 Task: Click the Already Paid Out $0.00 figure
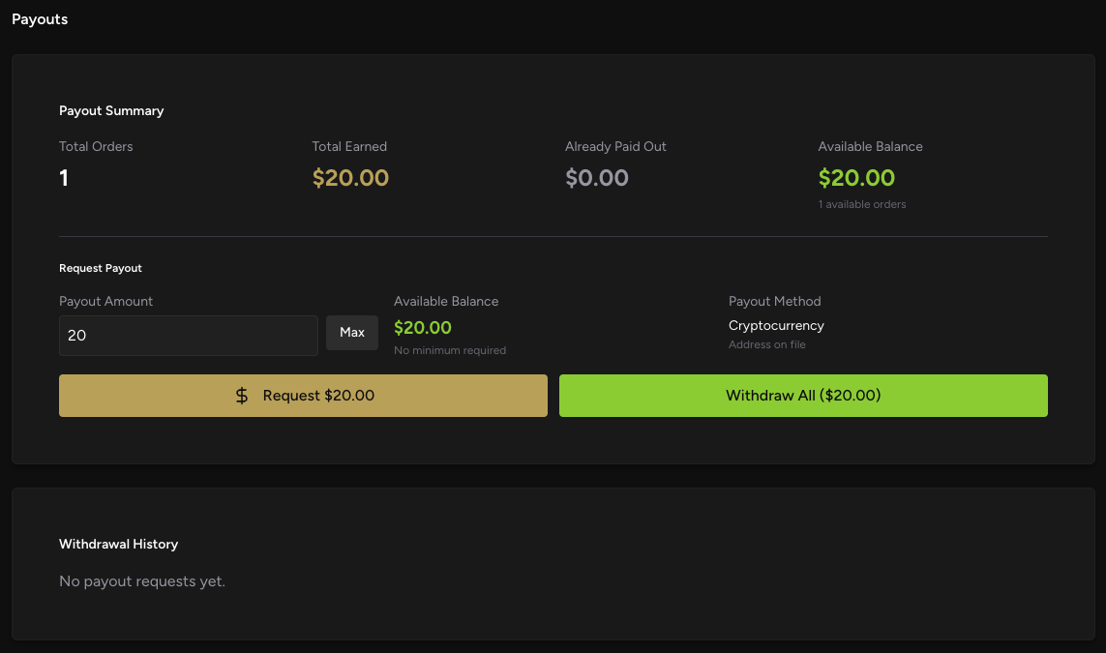[596, 178]
